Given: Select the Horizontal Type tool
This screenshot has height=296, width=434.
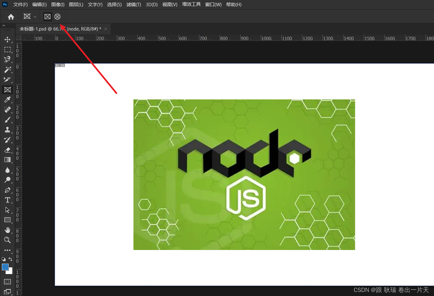Looking at the screenshot, I should point(7,200).
